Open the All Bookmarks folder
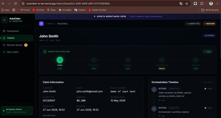The image size is (221, 118). pos(210,10)
